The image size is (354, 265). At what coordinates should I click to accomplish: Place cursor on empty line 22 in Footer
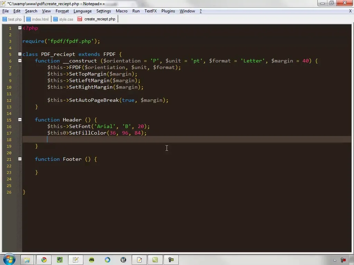pyautogui.click(x=186, y=166)
